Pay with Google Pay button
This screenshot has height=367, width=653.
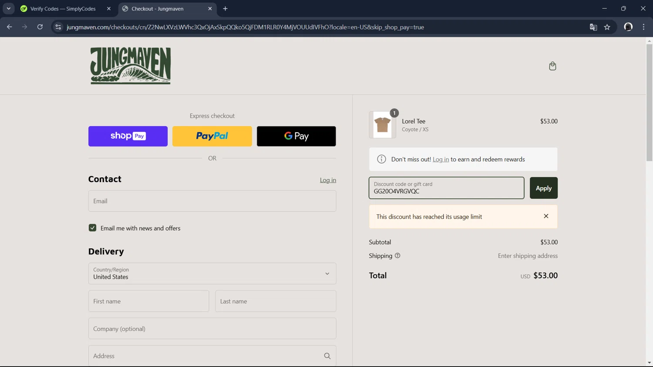296,136
